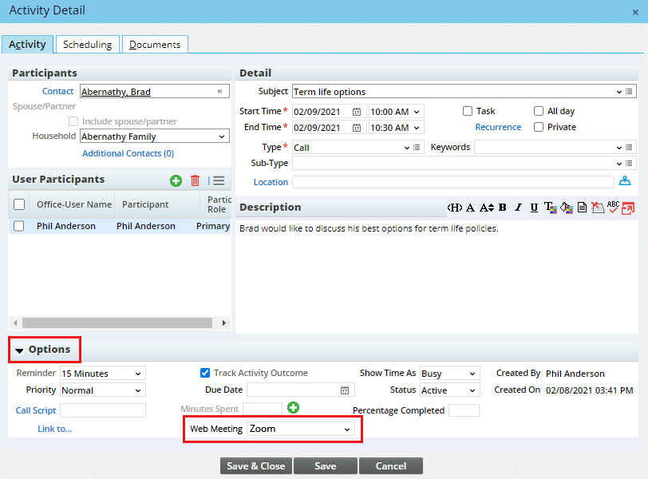Viewport: 648px width, 479px height.
Task: Open the Location lookup icon
Action: coord(625,180)
